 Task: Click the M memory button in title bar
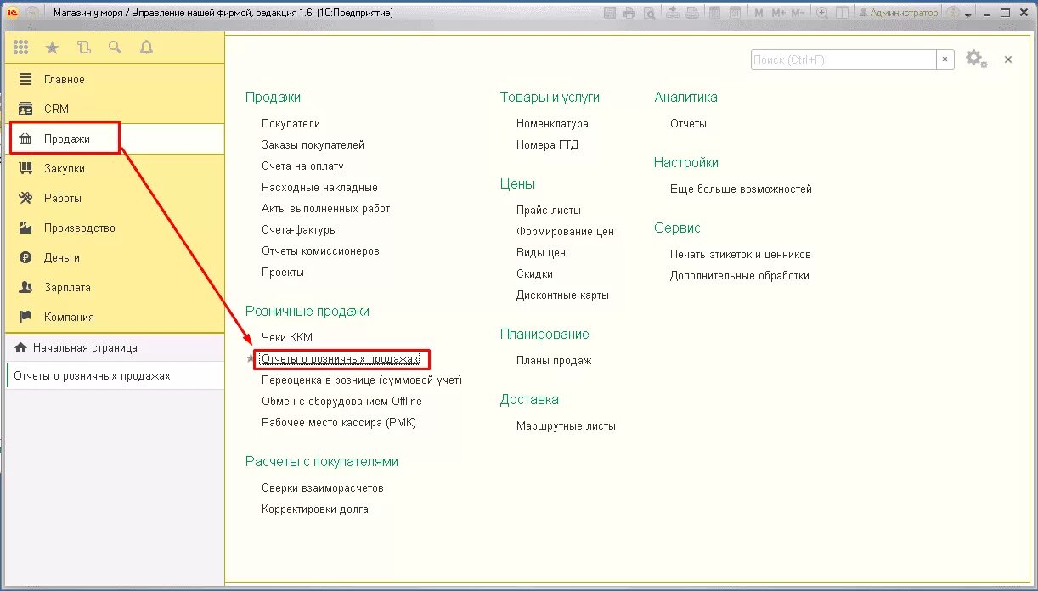point(759,13)
